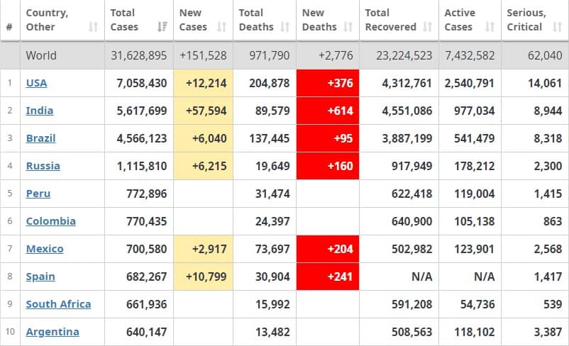Viewport: 569px width, 346px height.
Task: Click the Total Deaths sort arrows
Action: tap(285, 27)
